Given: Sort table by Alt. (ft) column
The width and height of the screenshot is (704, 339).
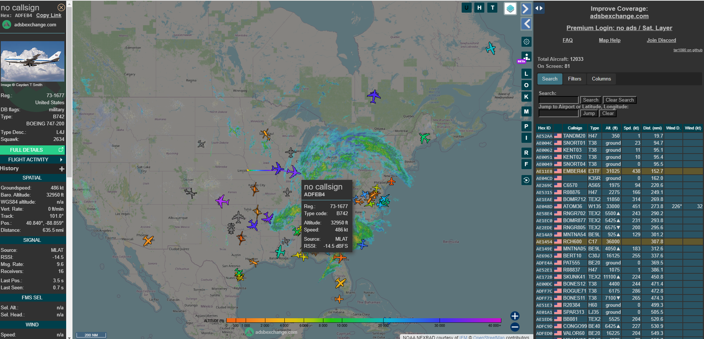Looking at the screenshot, I should (x=611, y=128).
